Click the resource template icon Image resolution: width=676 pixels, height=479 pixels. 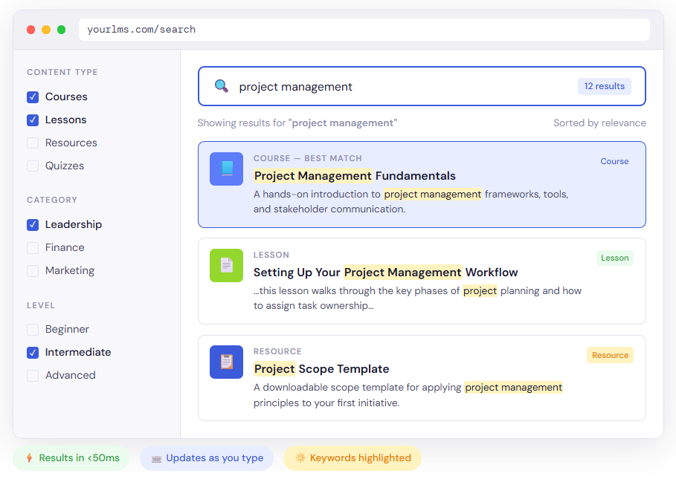[x=226, y=362]
